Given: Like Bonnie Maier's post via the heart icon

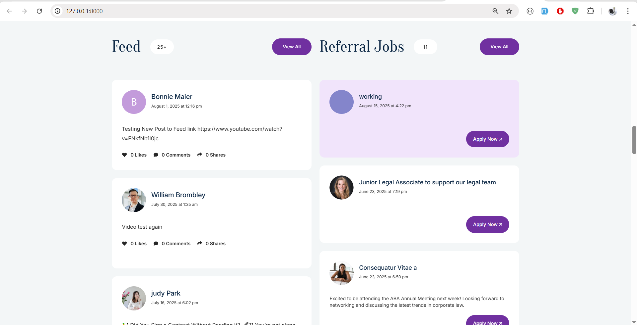Looking at the screenshot, I should pyautogui.click(x=124, y=155).
